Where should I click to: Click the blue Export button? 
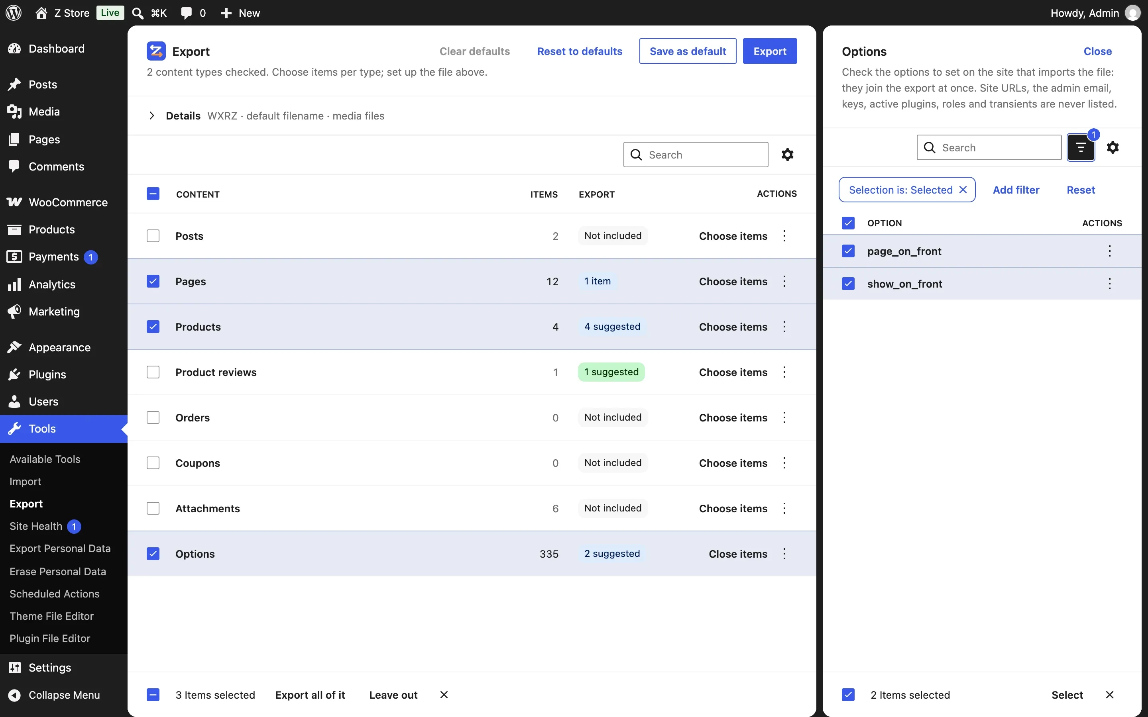point(770,51)
